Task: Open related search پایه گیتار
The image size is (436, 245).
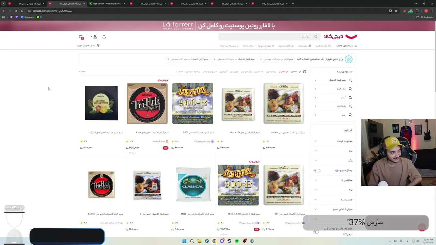Action: coord(333,106)
